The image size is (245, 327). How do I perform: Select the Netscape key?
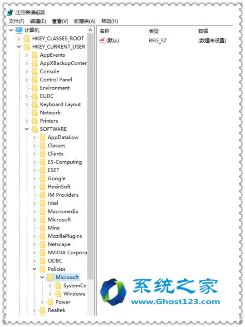[x=59, y=244]
